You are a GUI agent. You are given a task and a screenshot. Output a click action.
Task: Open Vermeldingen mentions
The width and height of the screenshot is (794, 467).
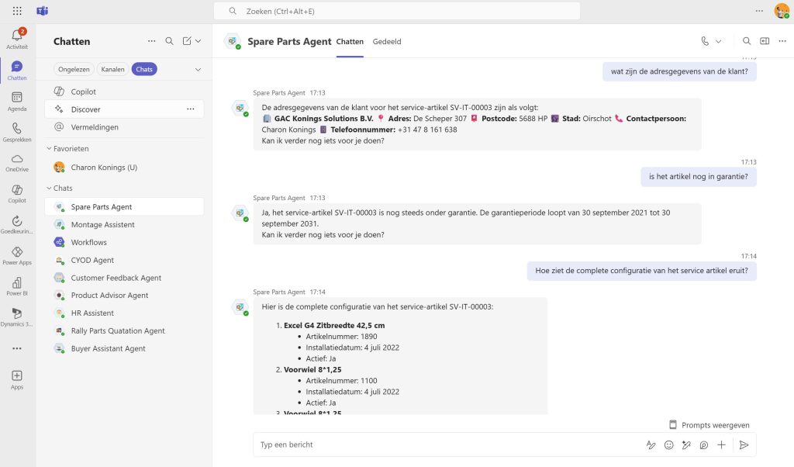click(124, 127)
